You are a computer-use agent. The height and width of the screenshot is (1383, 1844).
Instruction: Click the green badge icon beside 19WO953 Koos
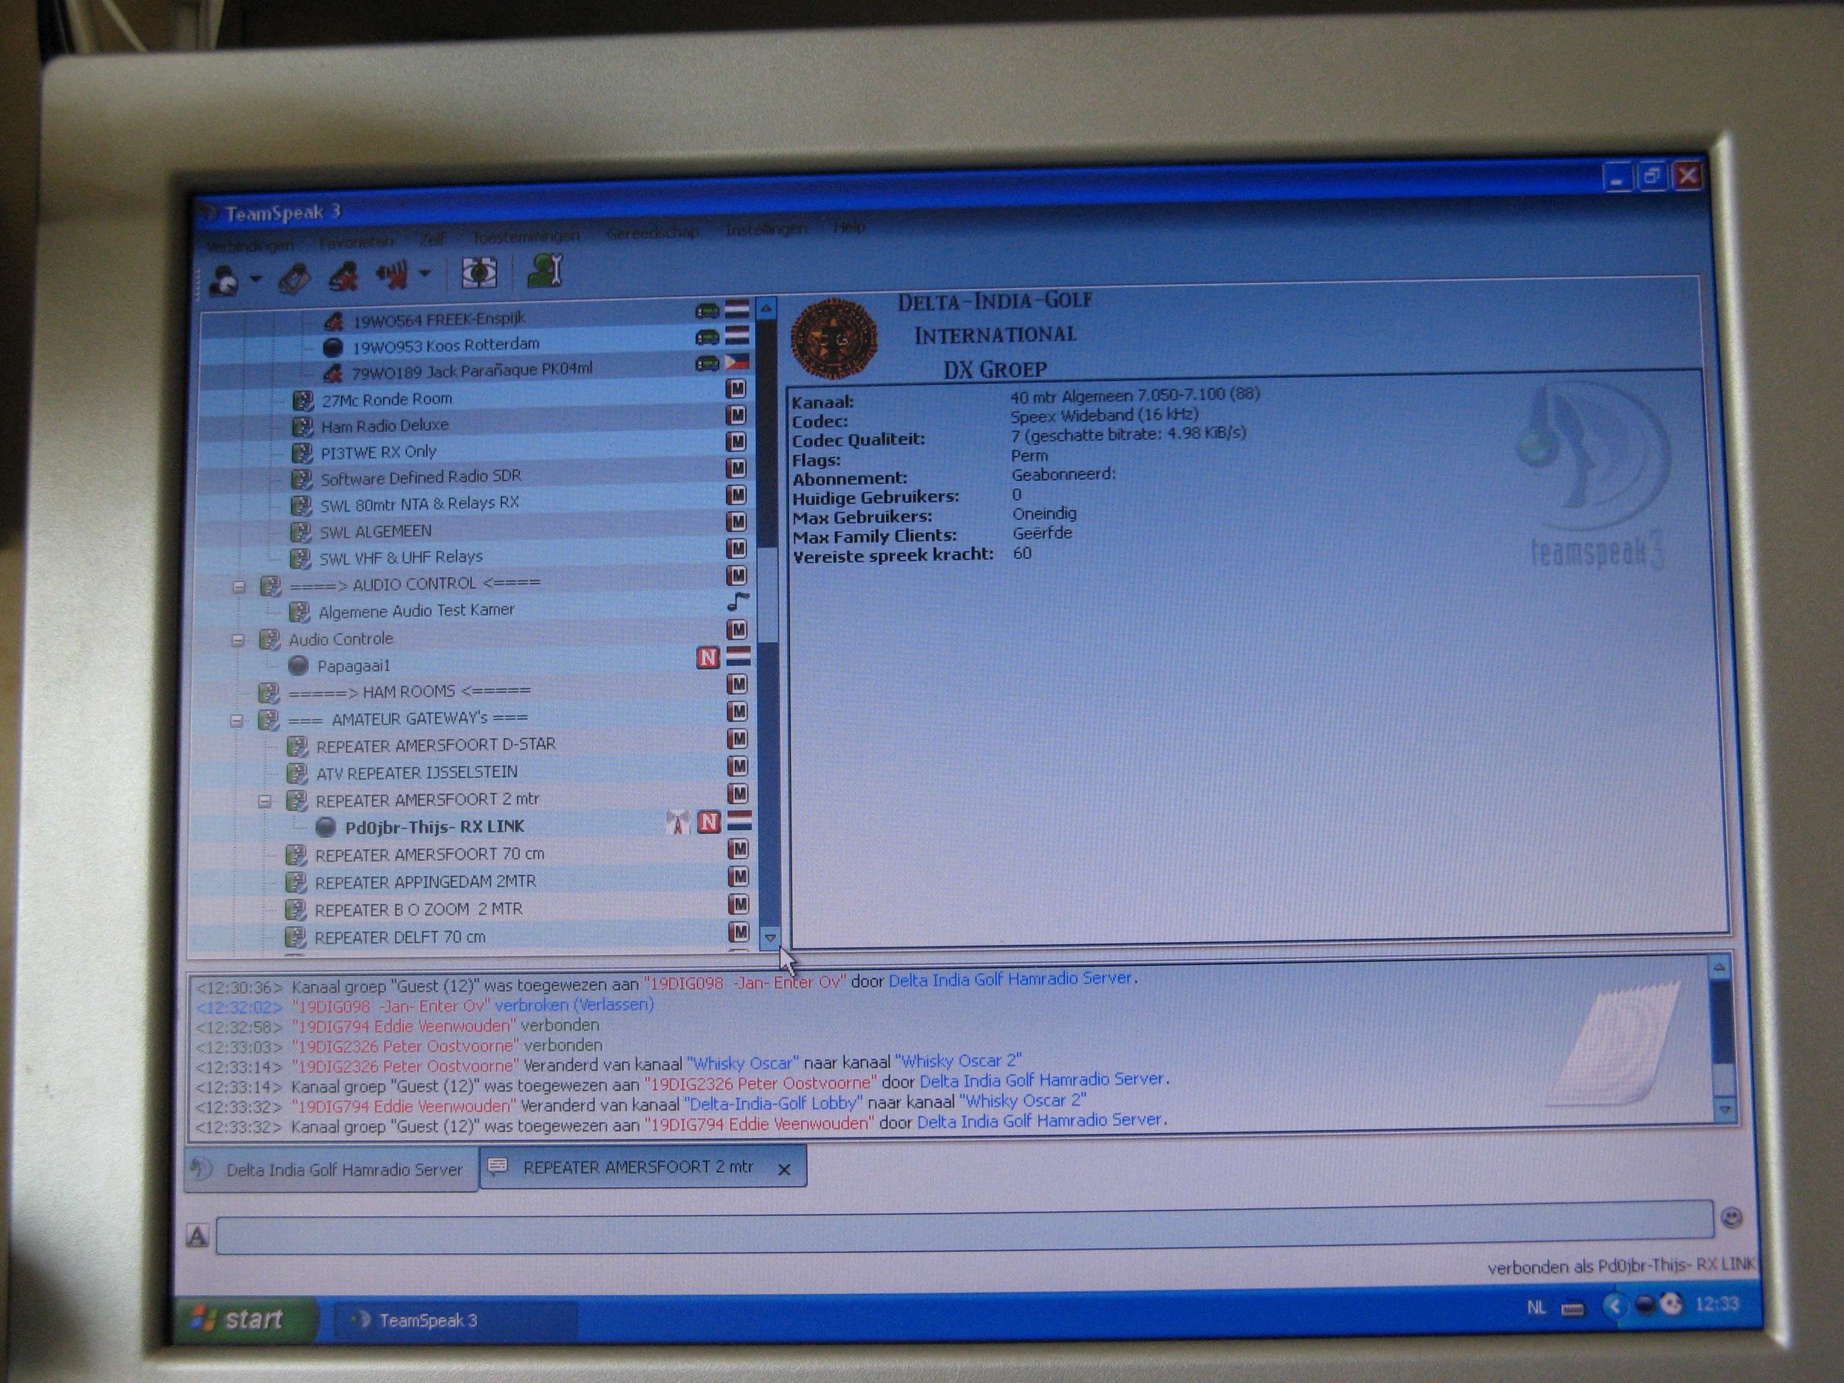[x=707, y=337]
